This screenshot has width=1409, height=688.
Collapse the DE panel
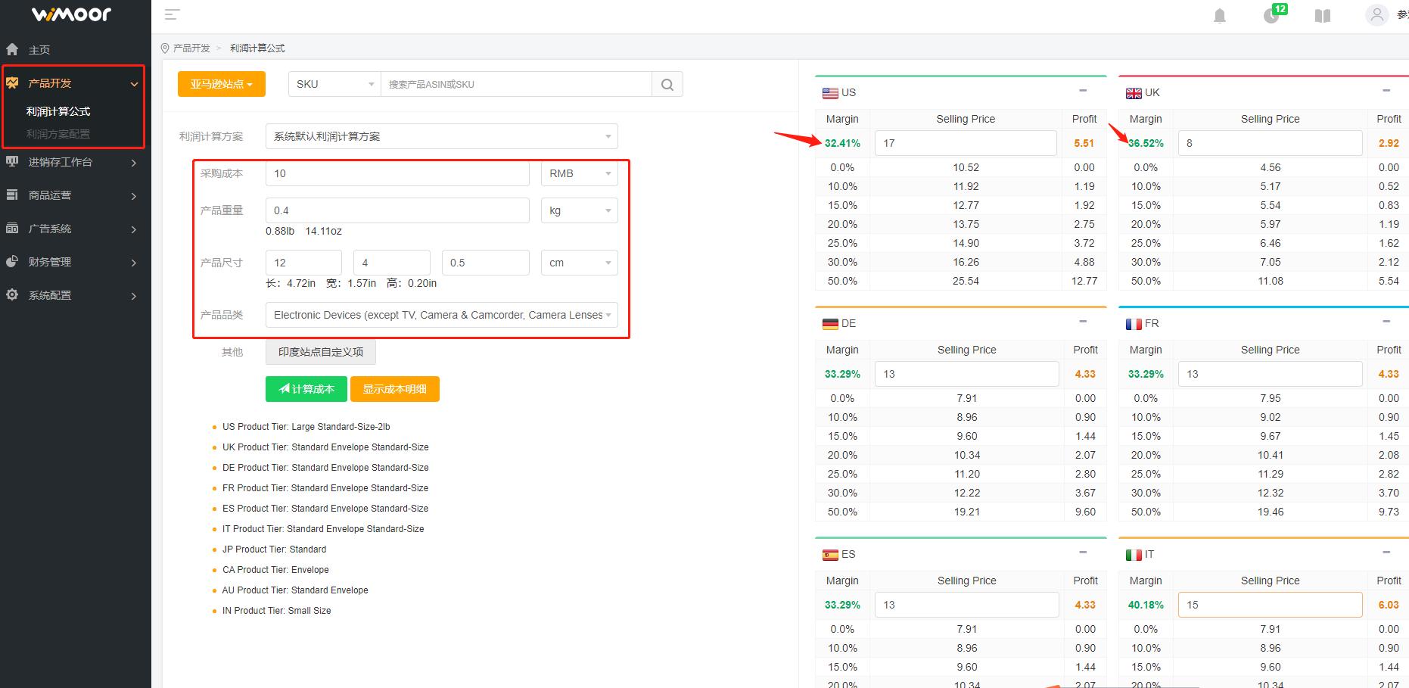tap(1083, 322)
